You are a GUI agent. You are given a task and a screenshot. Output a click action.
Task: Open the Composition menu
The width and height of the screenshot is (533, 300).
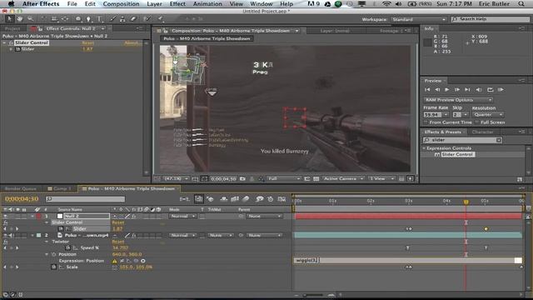point(121,4)
